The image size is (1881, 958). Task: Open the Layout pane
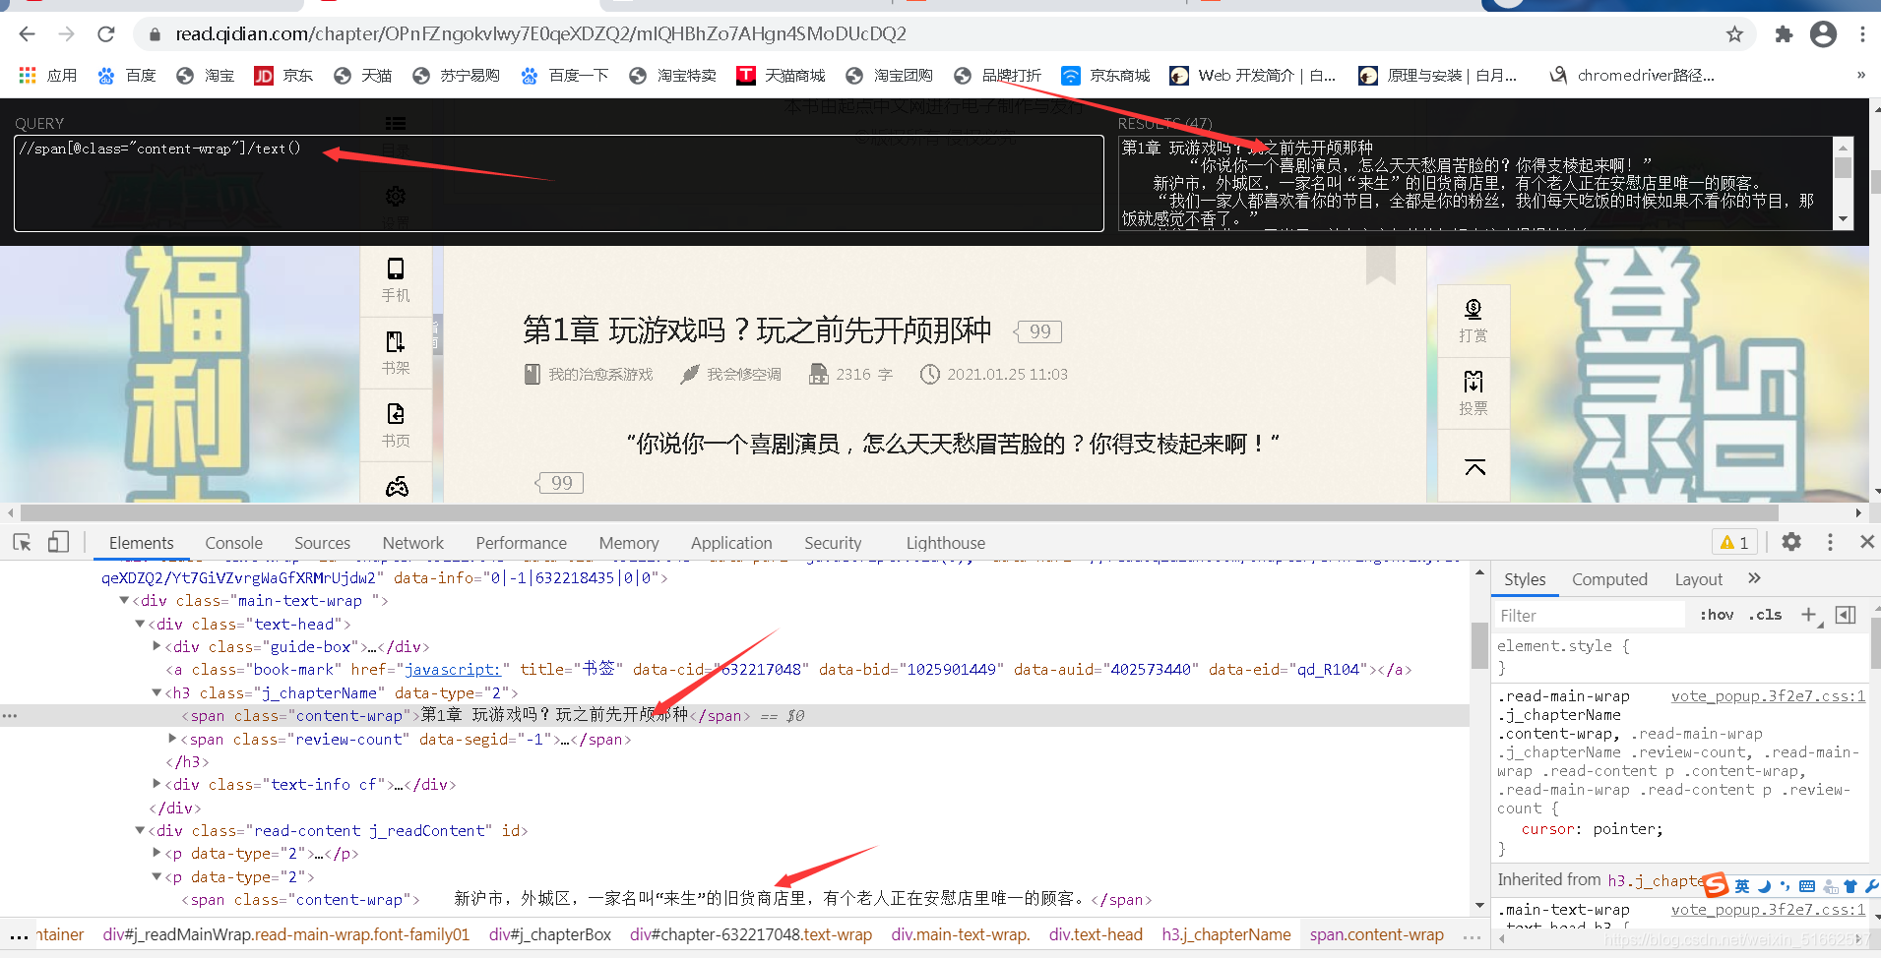[x=1698, y=579]
